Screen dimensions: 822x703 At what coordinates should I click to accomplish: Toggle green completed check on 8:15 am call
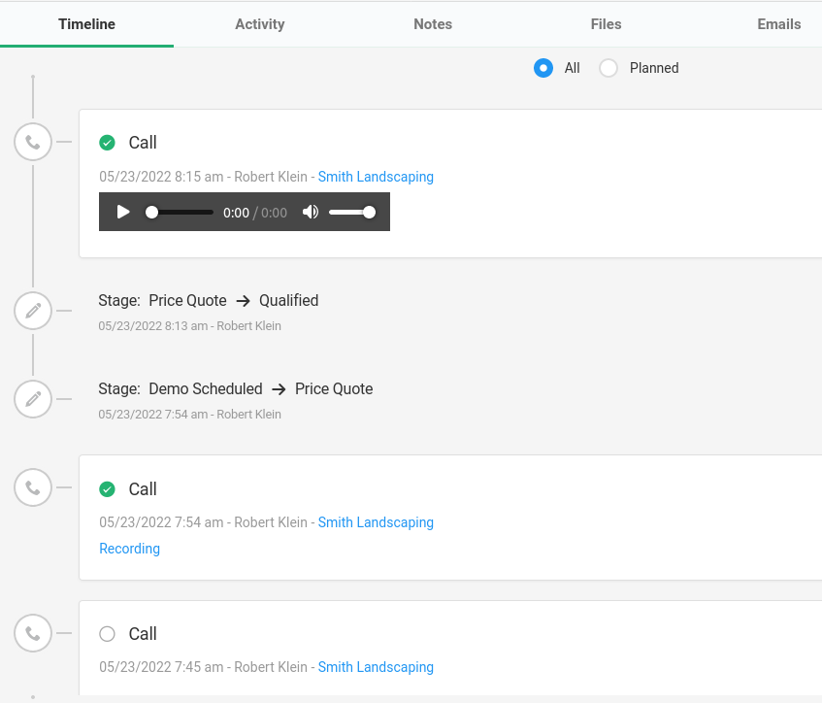[107, 143]
